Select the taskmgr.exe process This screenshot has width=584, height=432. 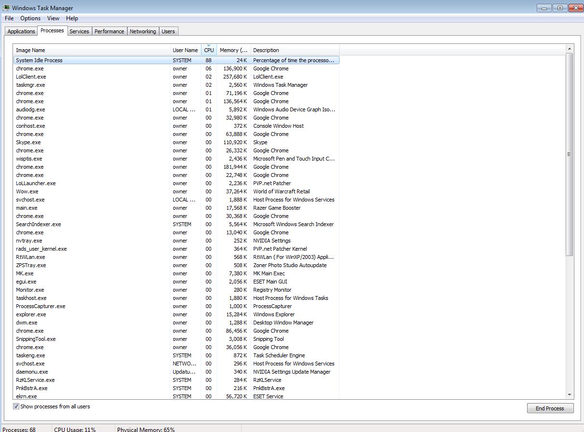pyautogui.click(x=176, y=85)
